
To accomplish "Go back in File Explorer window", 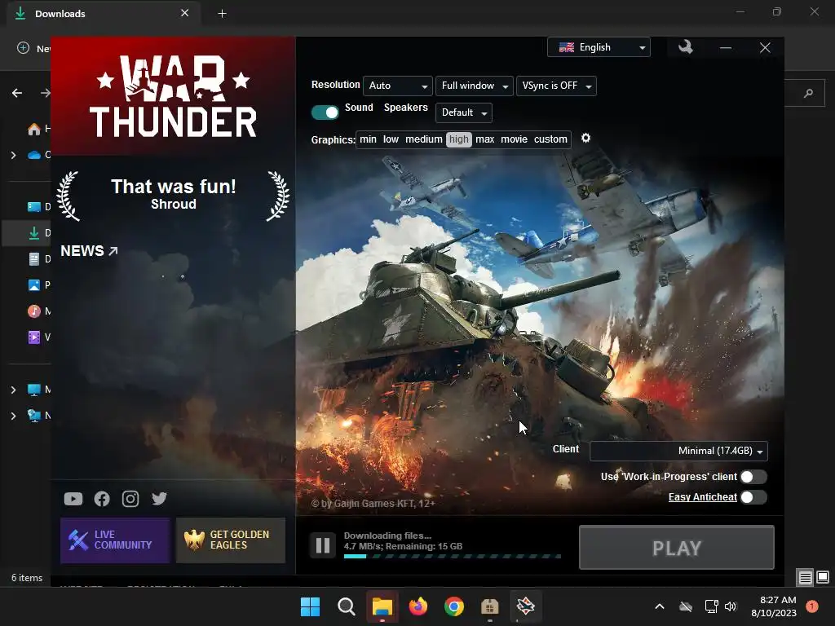I will point(17,93).
